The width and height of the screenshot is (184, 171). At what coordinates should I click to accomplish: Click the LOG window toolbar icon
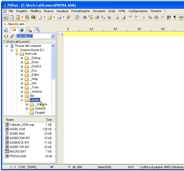pyautogui.click(x=33, y=18)
